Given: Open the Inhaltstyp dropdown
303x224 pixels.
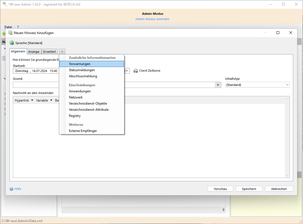Looking at the screenshot, I should (287, 85).
